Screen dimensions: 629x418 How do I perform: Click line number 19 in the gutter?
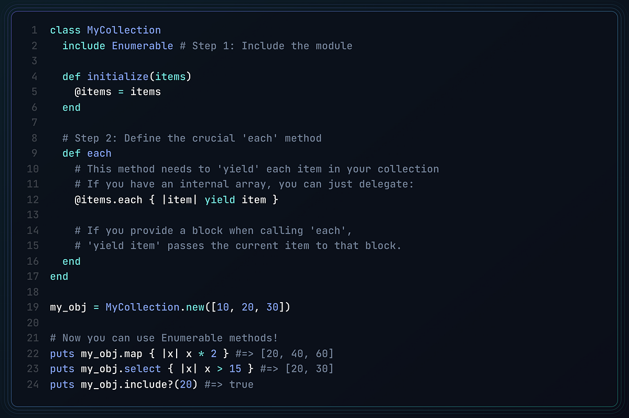(x=32, y=307)
